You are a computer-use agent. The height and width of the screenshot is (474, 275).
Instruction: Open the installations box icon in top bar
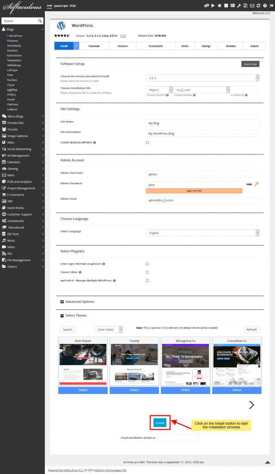(x=226, y=6)
